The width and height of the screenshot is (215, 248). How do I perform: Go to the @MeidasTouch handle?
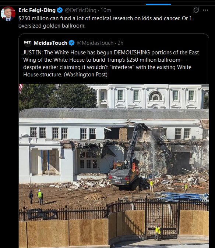[x=95, y=43]
